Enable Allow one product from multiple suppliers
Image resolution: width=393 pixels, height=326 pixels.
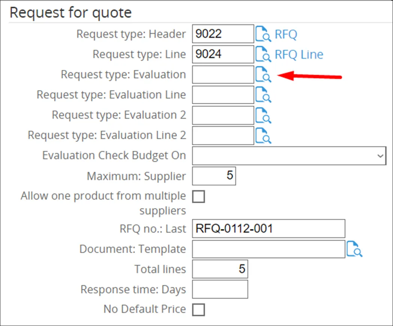click(x=199, y=196)
